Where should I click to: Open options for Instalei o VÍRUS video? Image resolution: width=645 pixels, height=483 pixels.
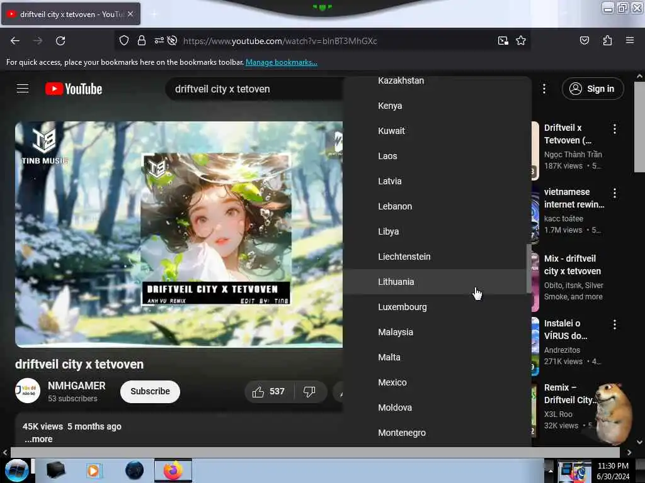click(x=615, y=325)
